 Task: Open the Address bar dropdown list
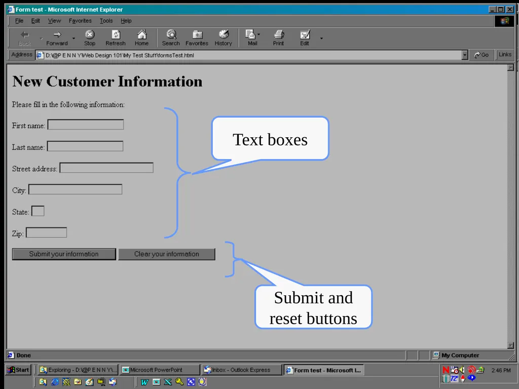[x=465, y=55]
